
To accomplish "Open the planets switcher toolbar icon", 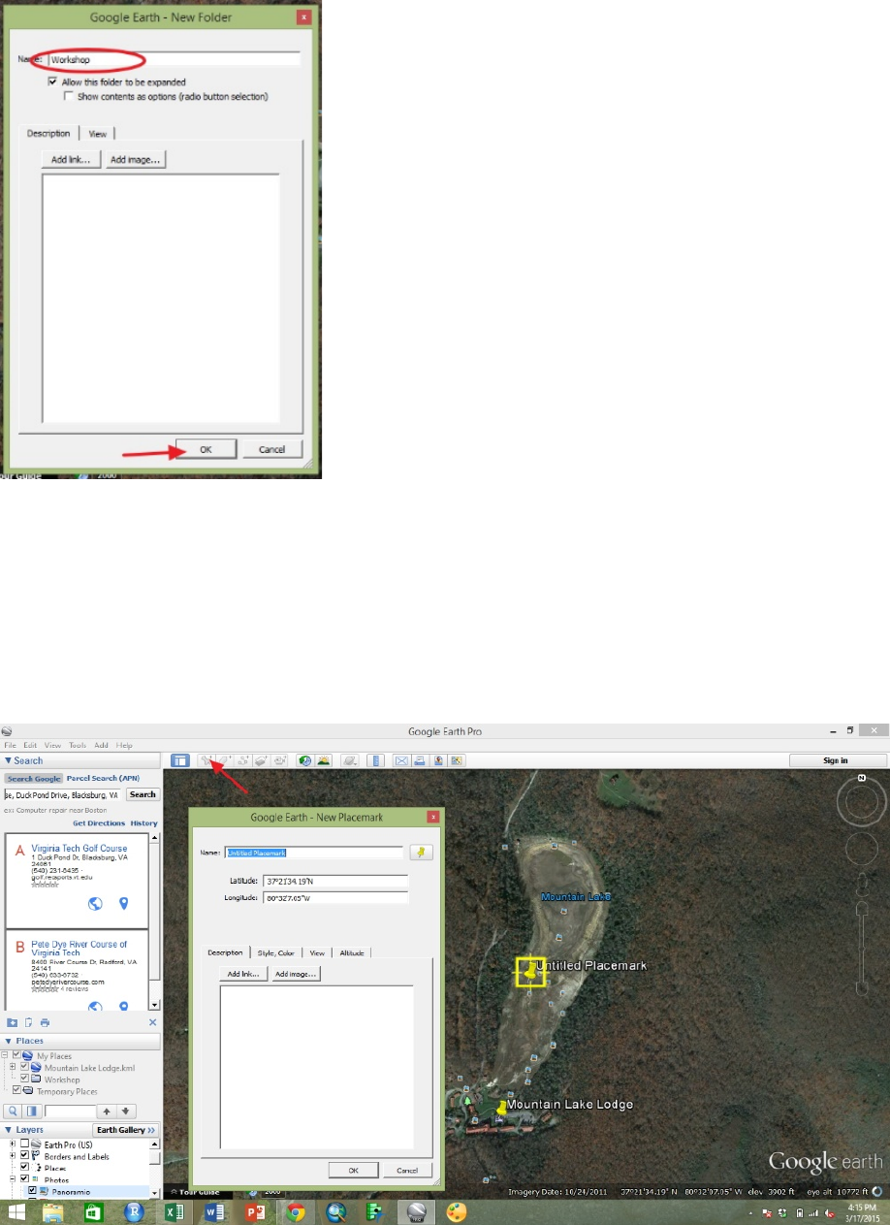I will point(349,760).
